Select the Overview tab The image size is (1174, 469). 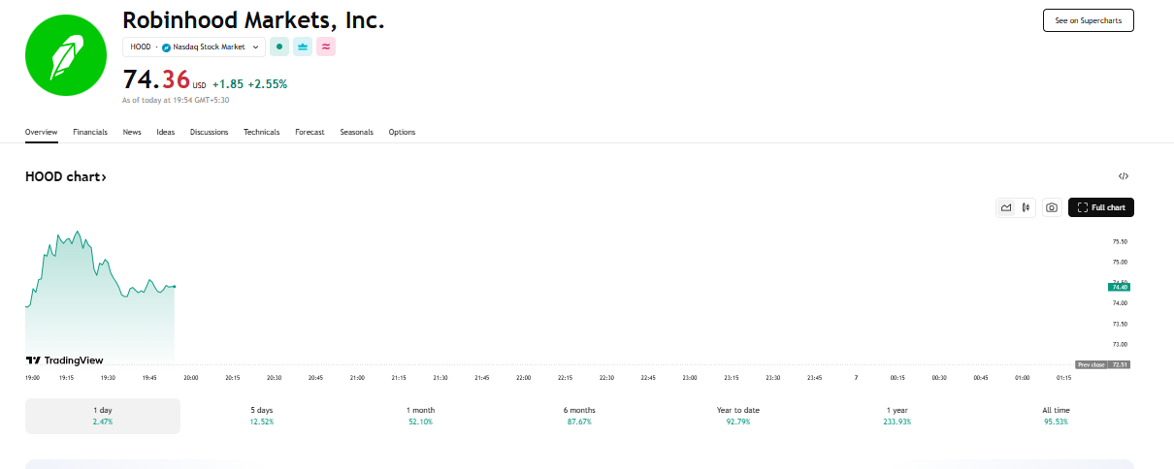(x=42, y=132)
